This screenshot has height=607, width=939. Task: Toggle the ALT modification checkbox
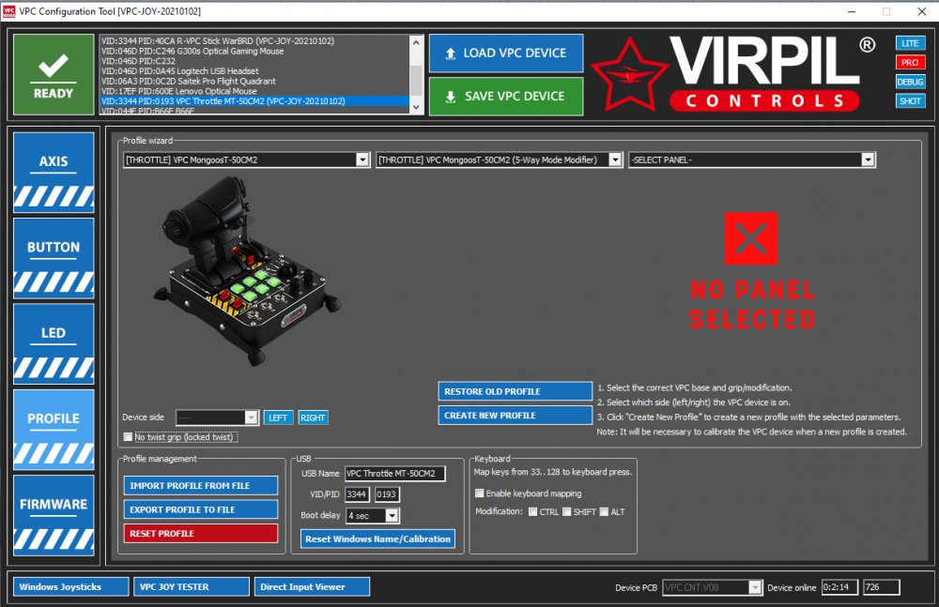604,512
